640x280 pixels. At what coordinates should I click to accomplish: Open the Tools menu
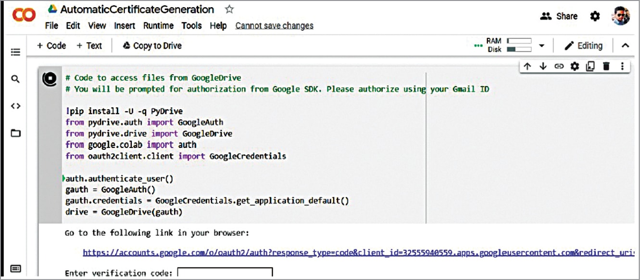point(192,25)
